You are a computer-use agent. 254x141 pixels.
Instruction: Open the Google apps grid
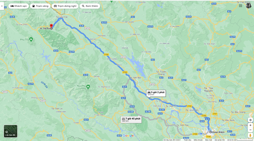coord(240,6)
